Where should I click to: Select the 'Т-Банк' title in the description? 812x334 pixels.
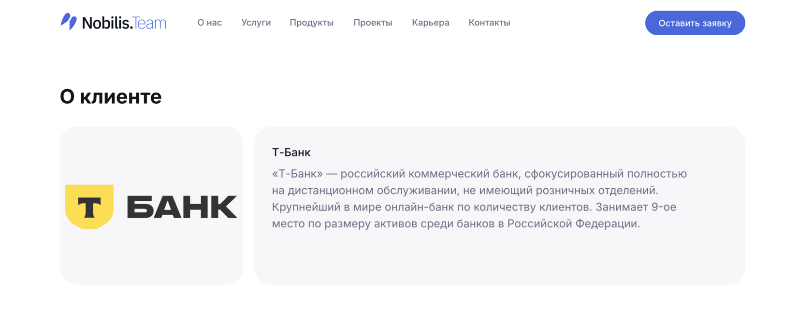[x=291, y=152]
